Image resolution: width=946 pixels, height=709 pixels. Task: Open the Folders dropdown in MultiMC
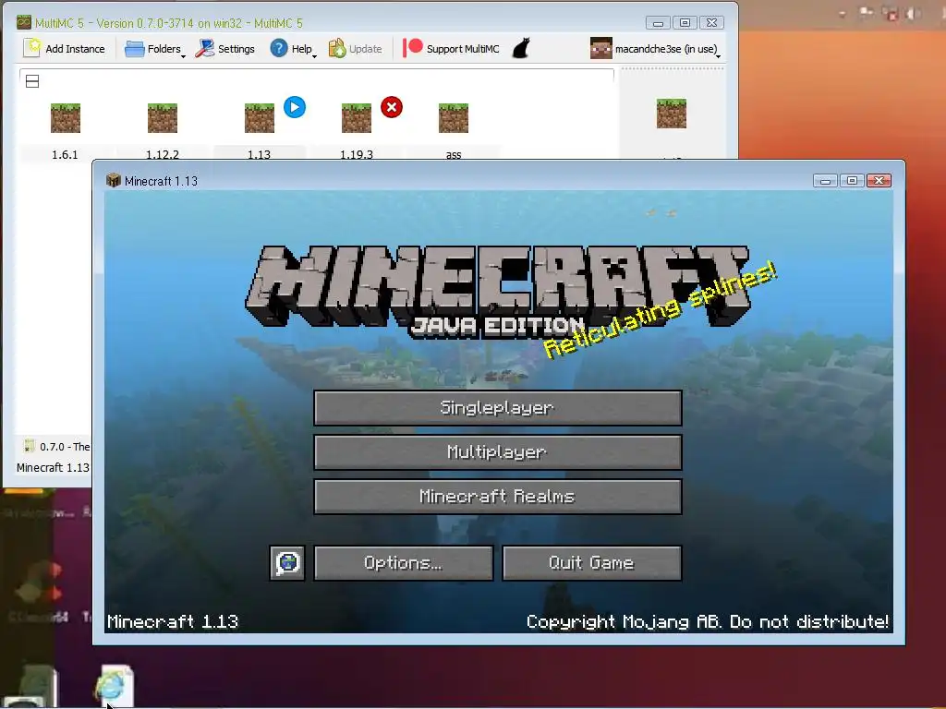tap(154, 49)
